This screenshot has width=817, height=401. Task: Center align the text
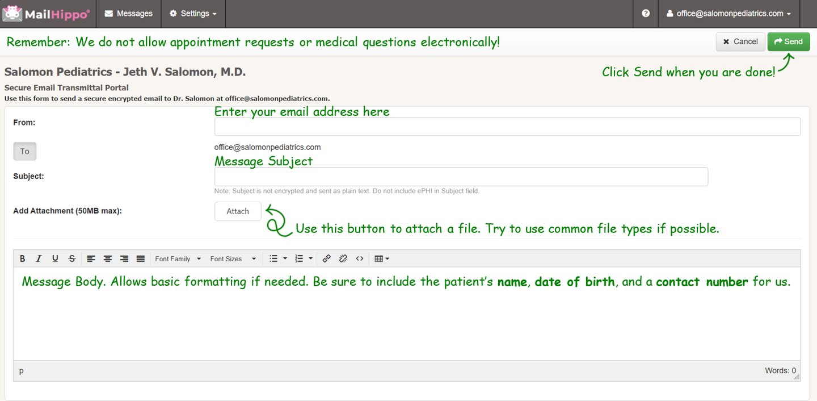click(107, 259)
